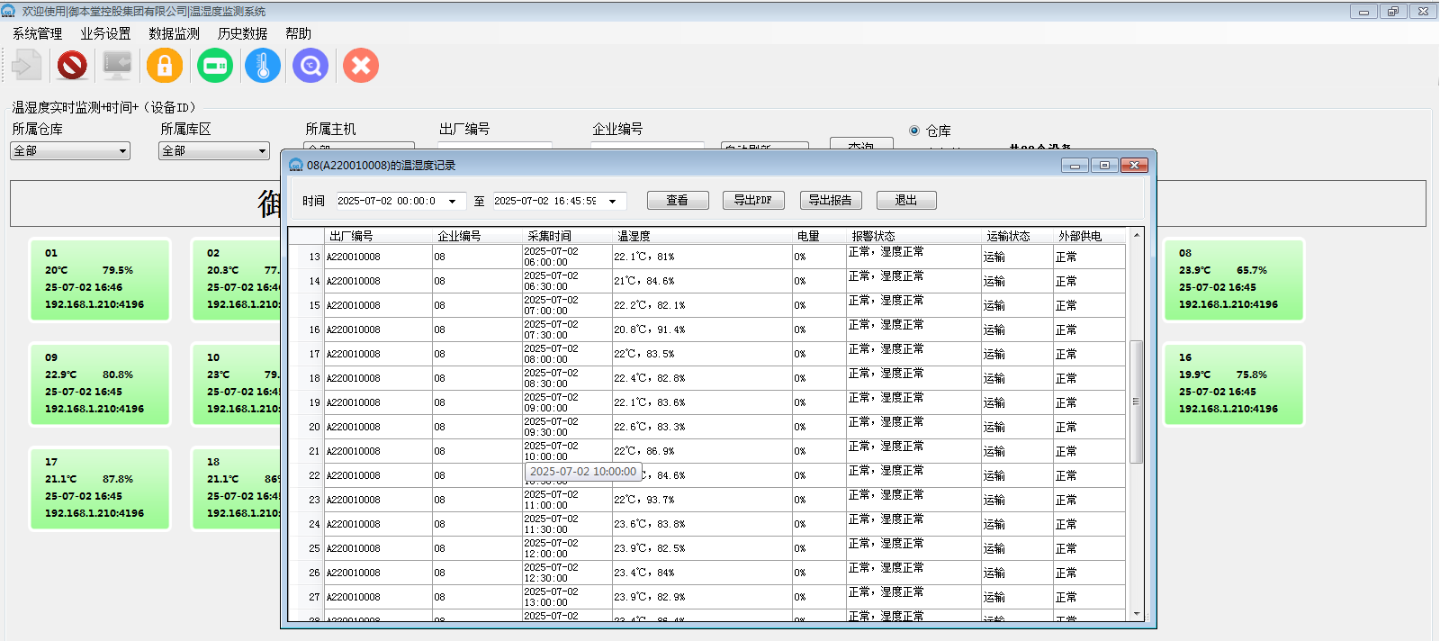Screen dimensions: 1440x641
Task: Click the red prohibition sign toolbar icon
Action: point(72,66)
